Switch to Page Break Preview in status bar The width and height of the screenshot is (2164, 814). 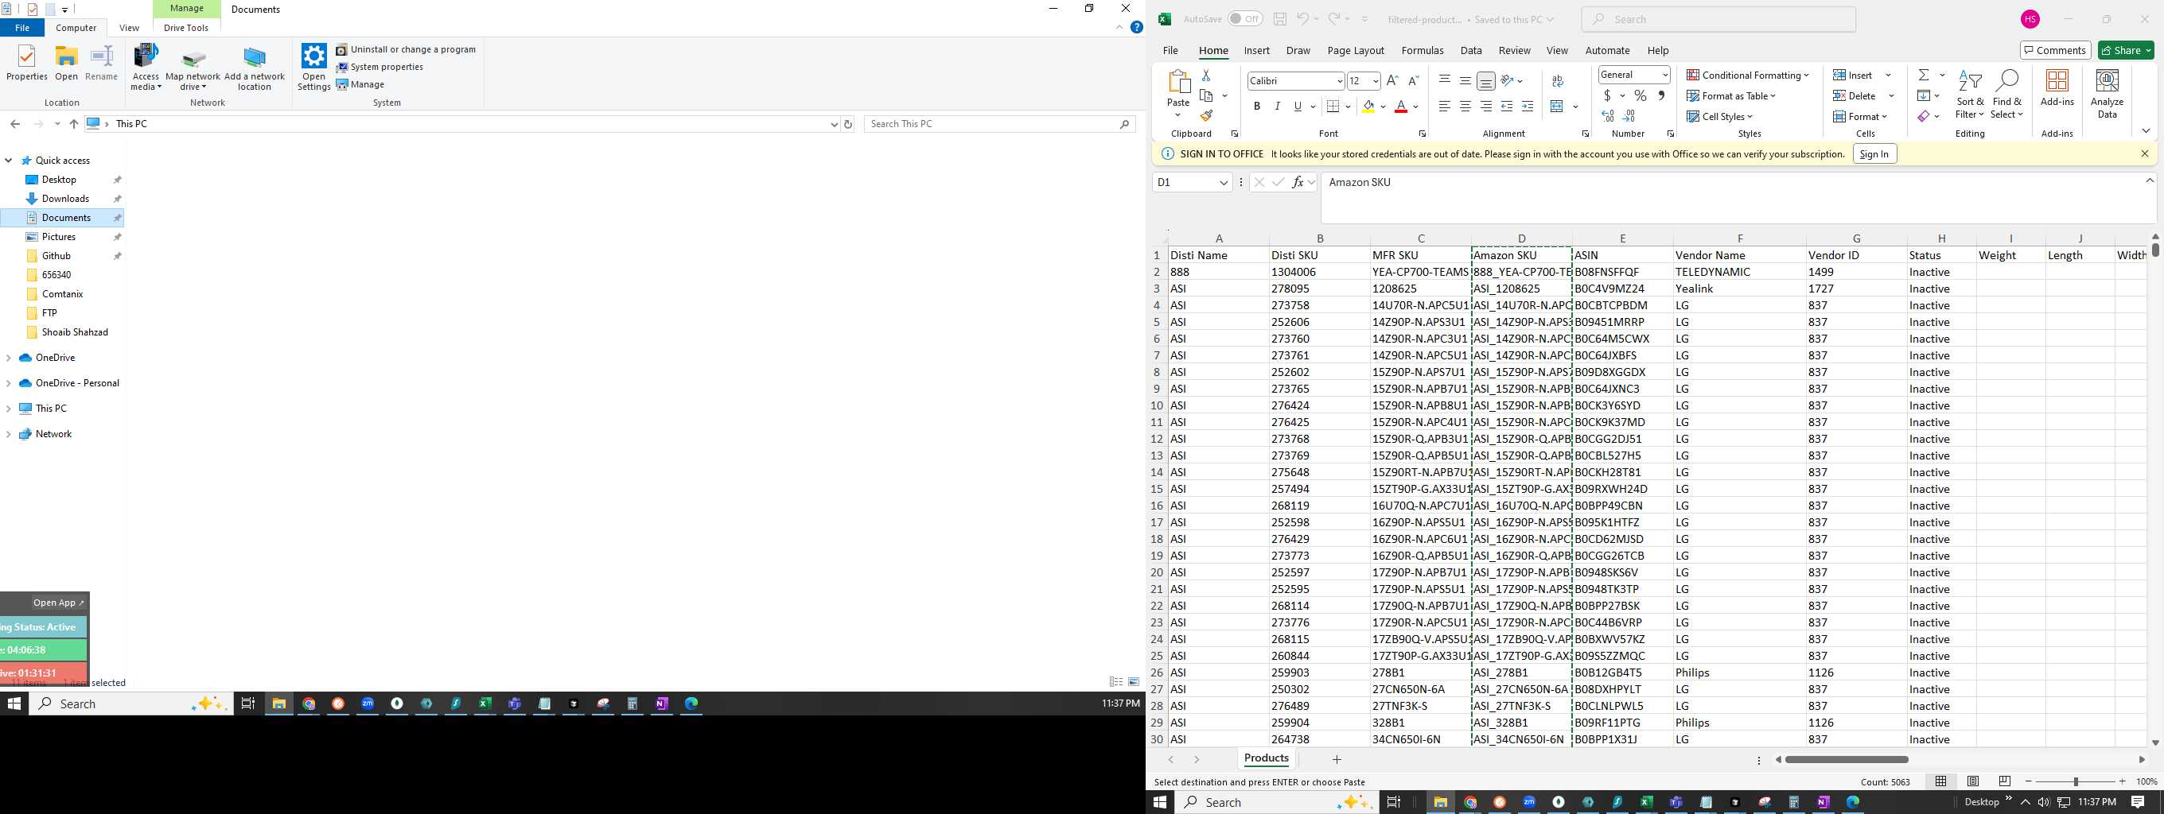pyautogui.click(x=2005, y=781)
